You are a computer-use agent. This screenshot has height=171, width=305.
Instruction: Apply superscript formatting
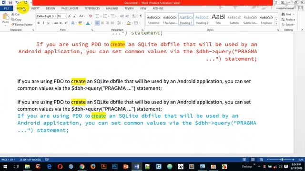(66, 23)
